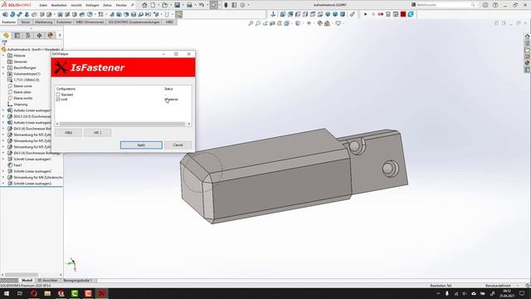Click the Record macro icon
531x299 pixels.
point(381,14)
